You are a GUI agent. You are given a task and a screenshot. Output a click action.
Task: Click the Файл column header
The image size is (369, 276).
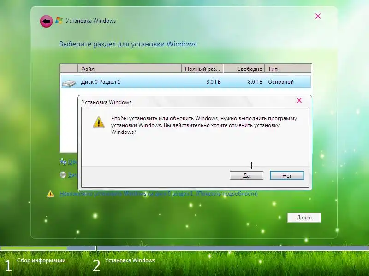pos(130,69)
